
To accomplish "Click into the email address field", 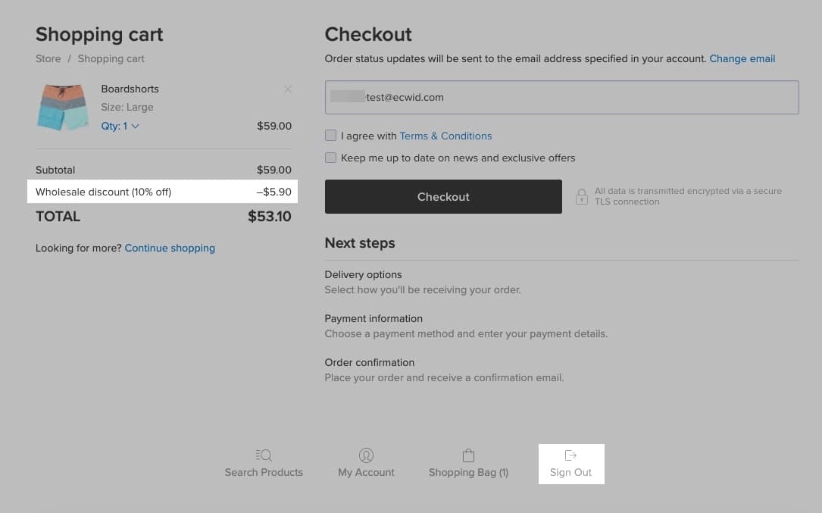I will pos(561,98).
